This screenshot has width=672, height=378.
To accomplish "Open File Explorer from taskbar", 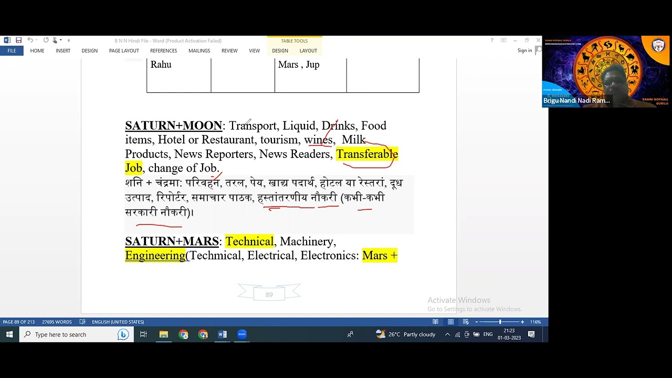I will 164,334.
